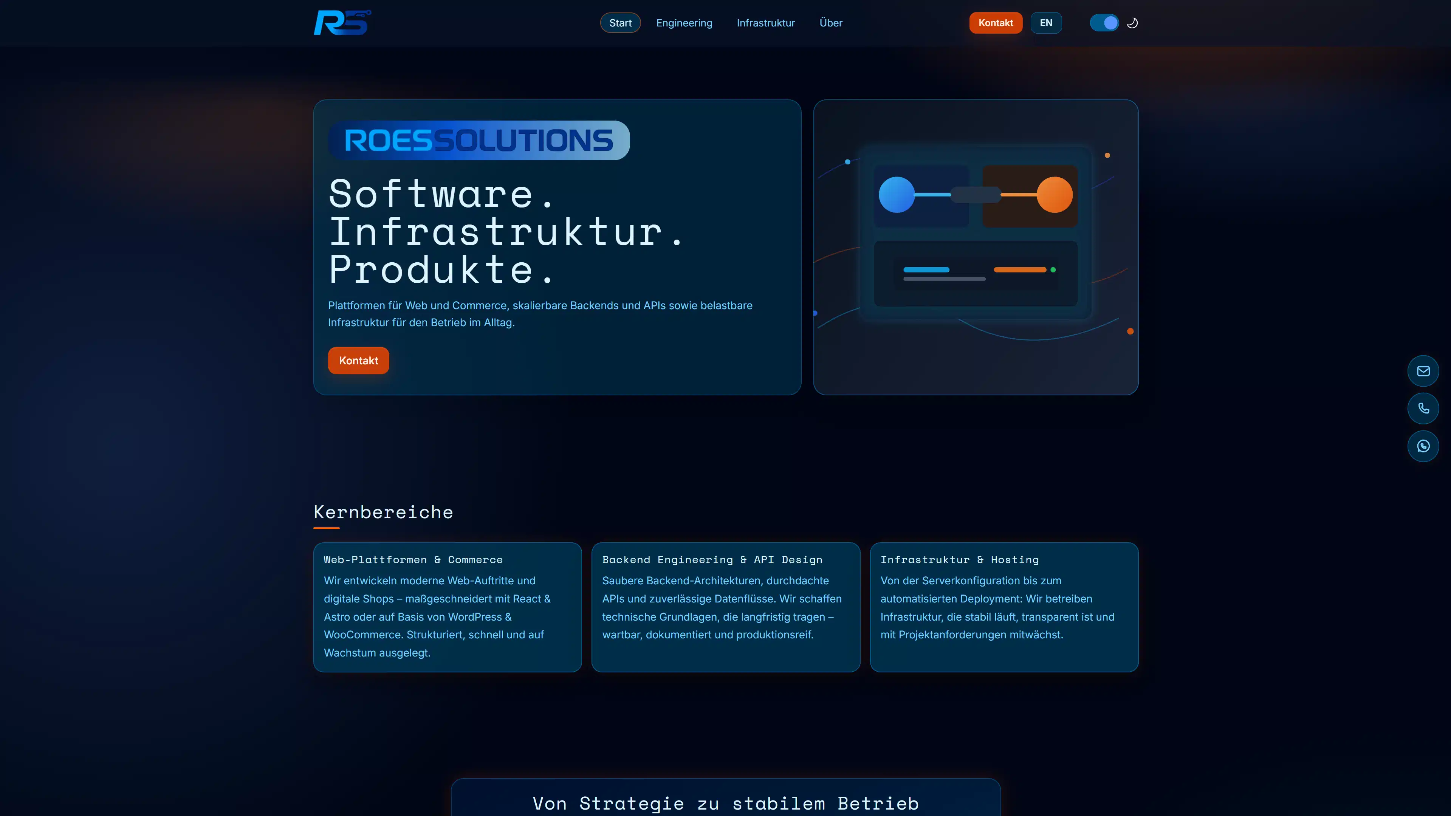The height and width of the screenshot is (816, 1451).
Task: Go to the Über nav item
Action: [x=831, y=23]
